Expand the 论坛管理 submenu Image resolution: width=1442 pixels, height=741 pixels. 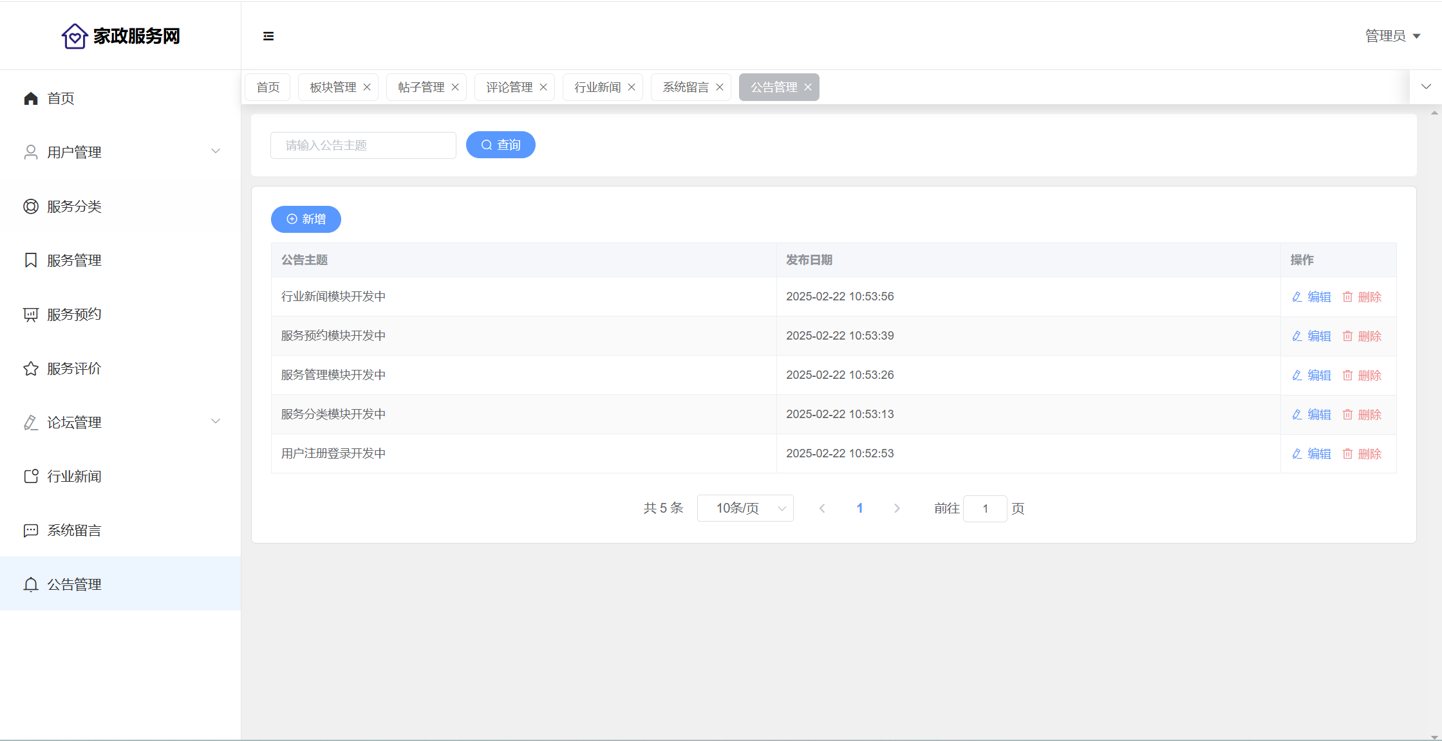216,421
